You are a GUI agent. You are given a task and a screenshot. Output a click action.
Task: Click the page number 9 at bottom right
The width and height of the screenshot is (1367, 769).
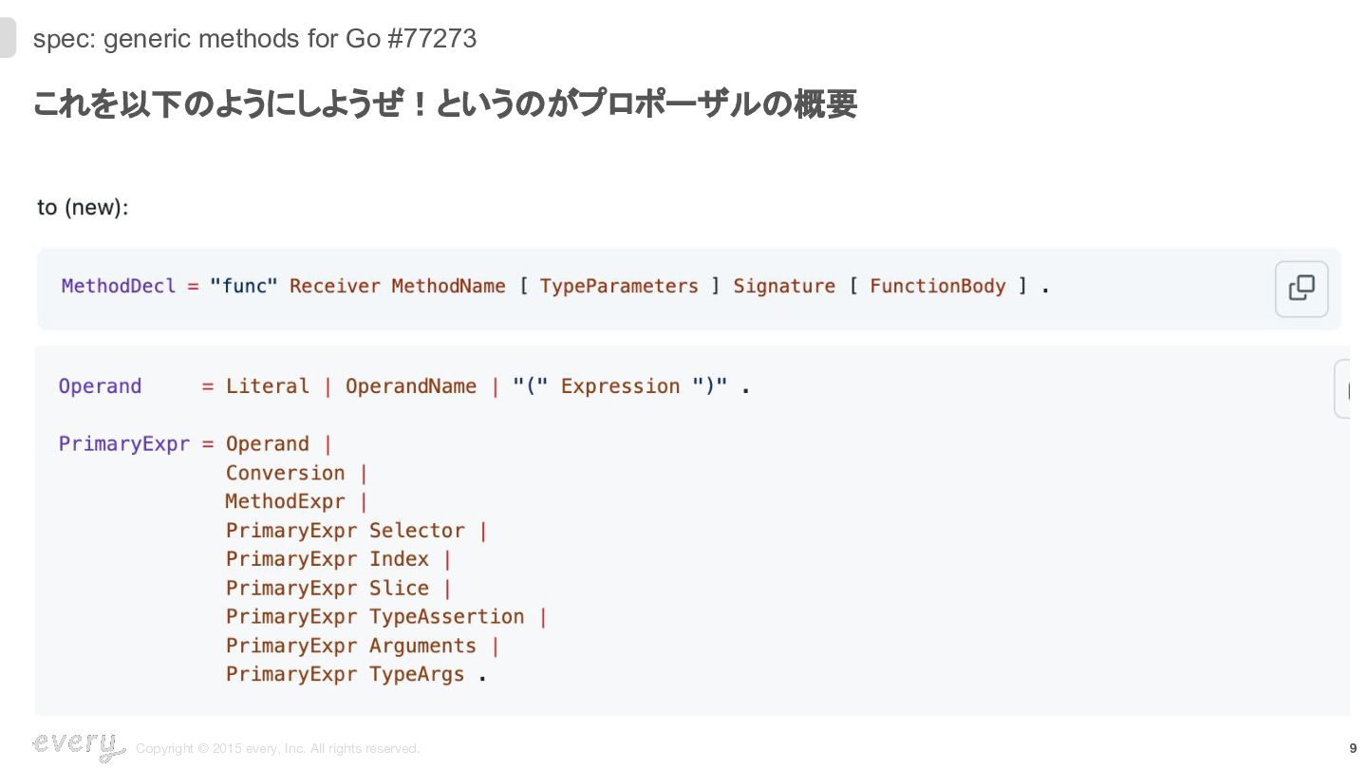tap(1353, 748)
